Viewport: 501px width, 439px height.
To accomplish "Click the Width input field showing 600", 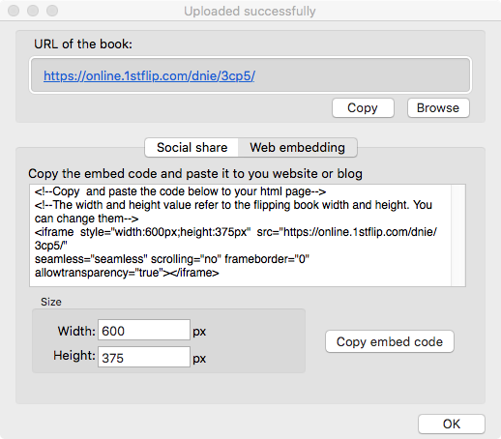I will click(144, 330).
